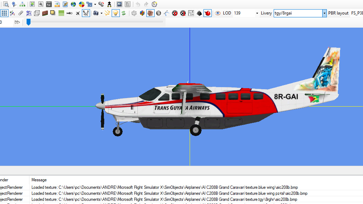Click the square grid pattern icon

point(191,13)
